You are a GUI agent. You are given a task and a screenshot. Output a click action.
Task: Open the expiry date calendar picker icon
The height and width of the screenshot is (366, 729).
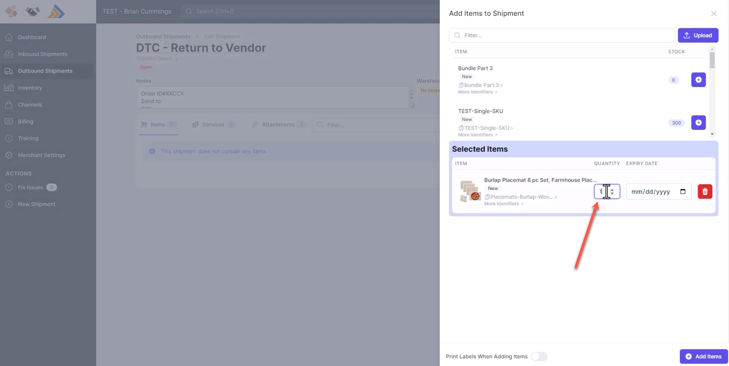click(x=682, y=192)
